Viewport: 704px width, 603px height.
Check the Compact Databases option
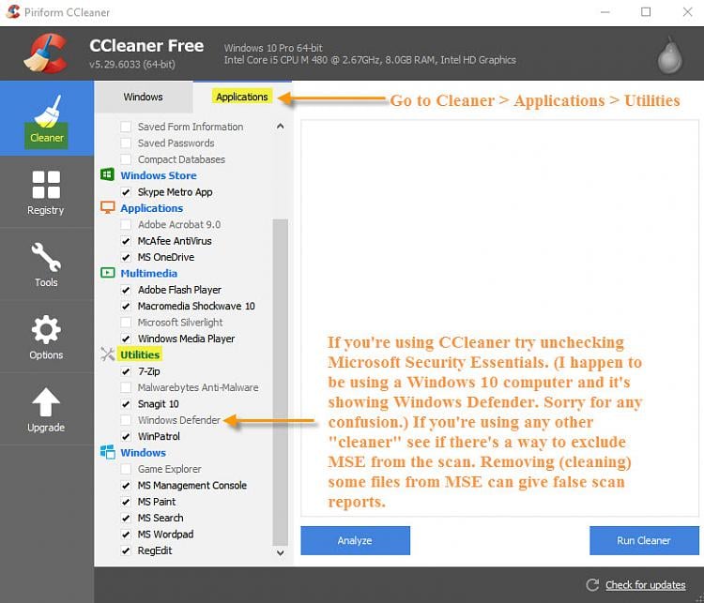point(126,159)
